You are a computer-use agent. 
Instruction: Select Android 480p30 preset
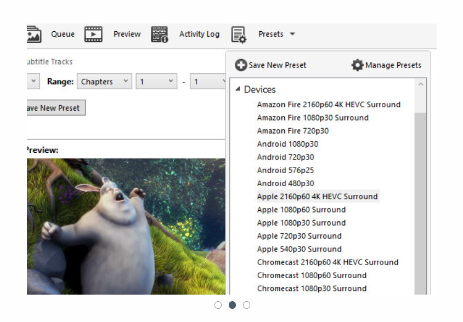286,183
